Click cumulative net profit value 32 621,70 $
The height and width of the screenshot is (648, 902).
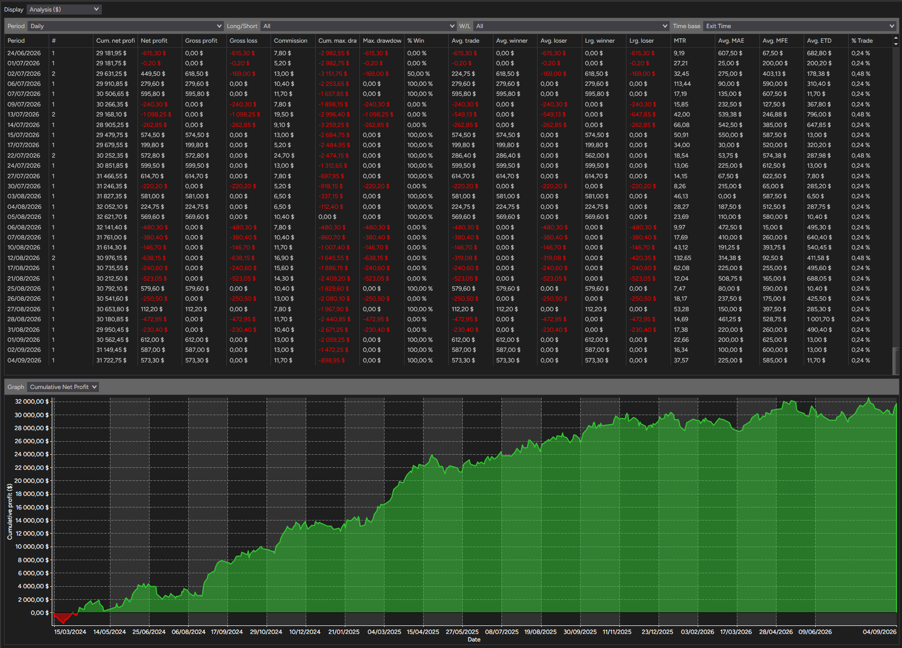click(111, 217)
